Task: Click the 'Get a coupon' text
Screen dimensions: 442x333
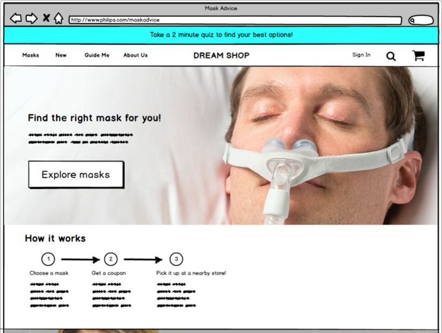Action: coord(109,273)
